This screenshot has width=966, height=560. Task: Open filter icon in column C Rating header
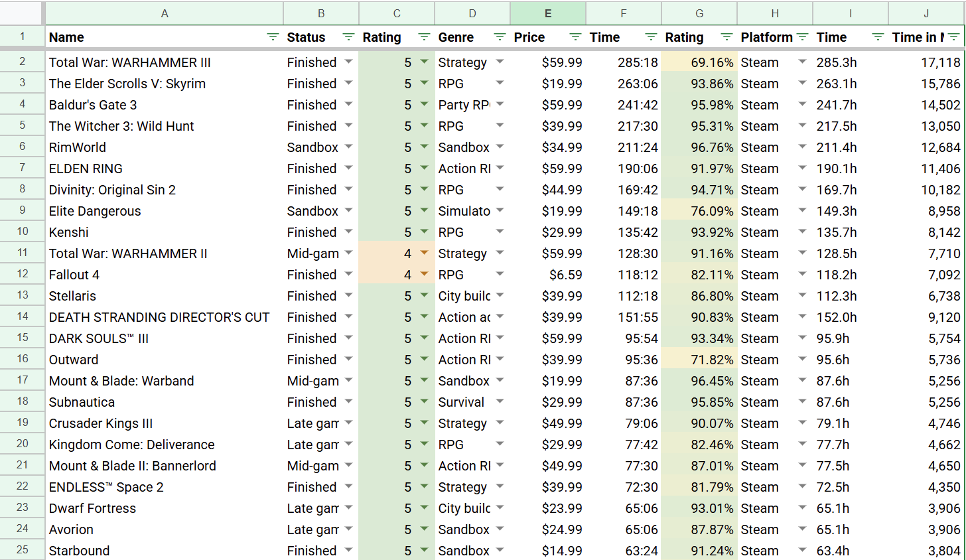tap(424, 37)
